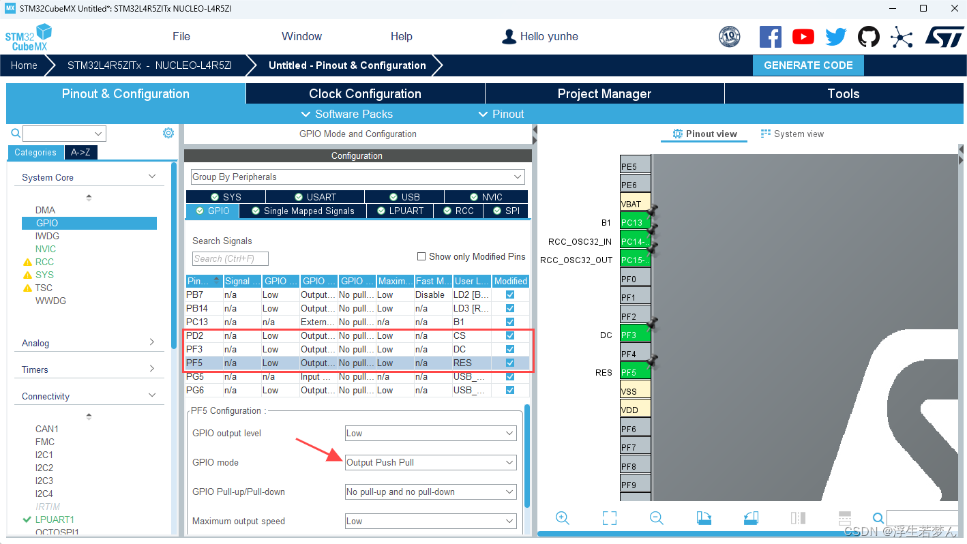Click in pinout search input field

click(x=922, y=518)
